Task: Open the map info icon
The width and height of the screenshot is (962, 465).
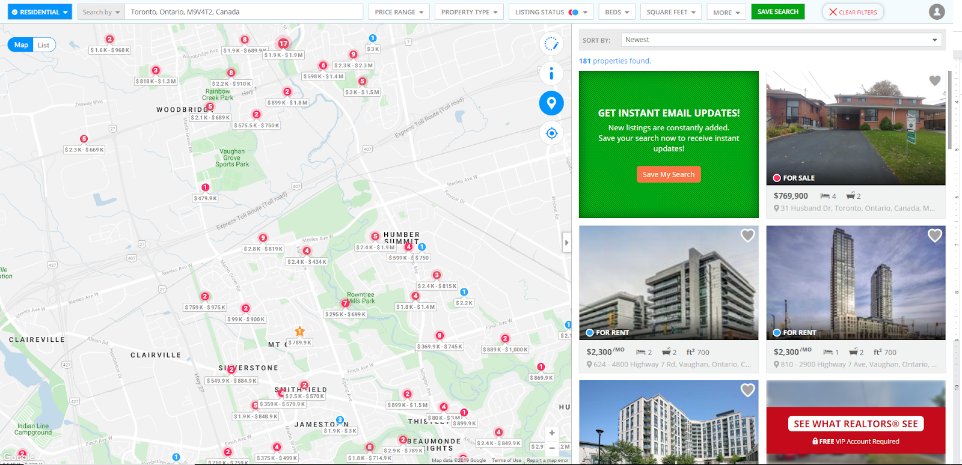Action: 551,74
